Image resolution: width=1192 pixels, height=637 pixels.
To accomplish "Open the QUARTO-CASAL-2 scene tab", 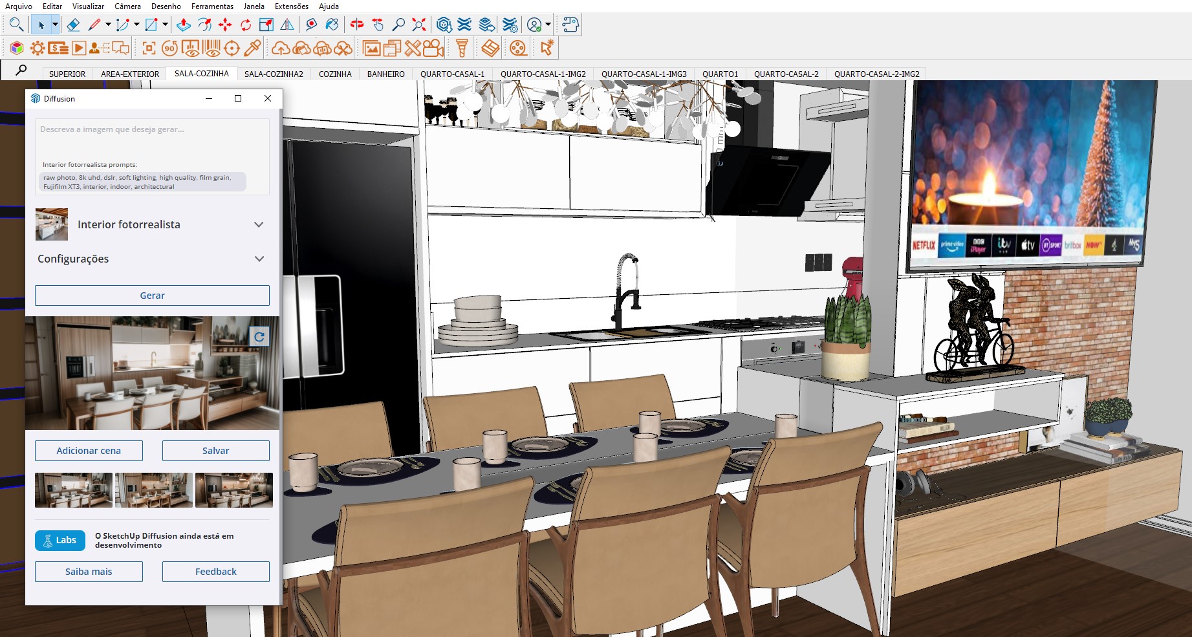I will pos(786,74).
